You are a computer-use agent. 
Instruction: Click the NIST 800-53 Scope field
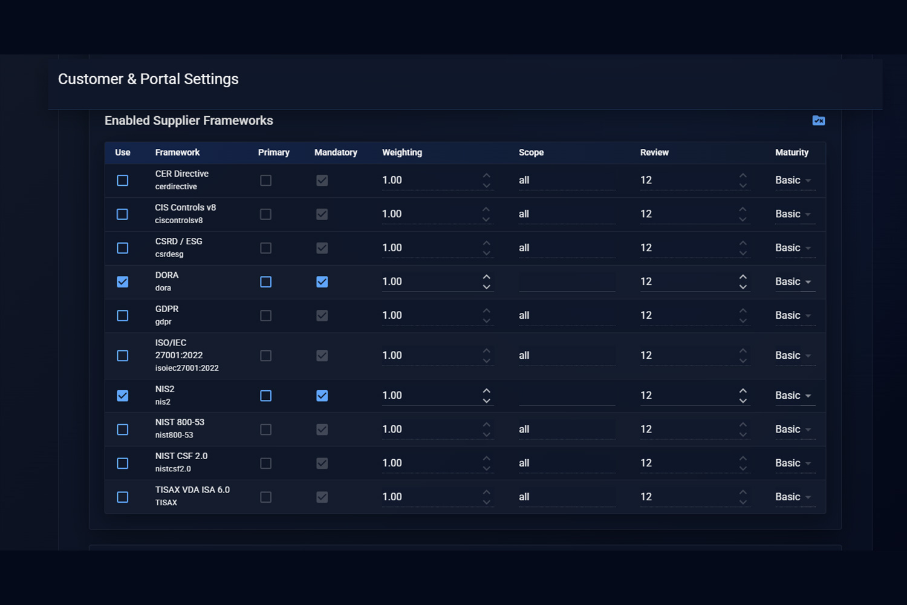[567, 430]
